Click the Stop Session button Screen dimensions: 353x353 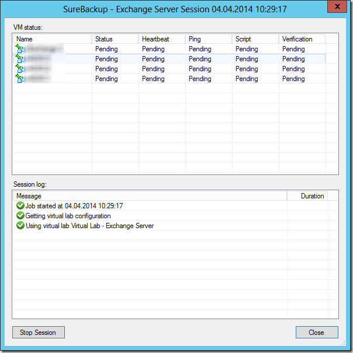(x=39, y=333)
